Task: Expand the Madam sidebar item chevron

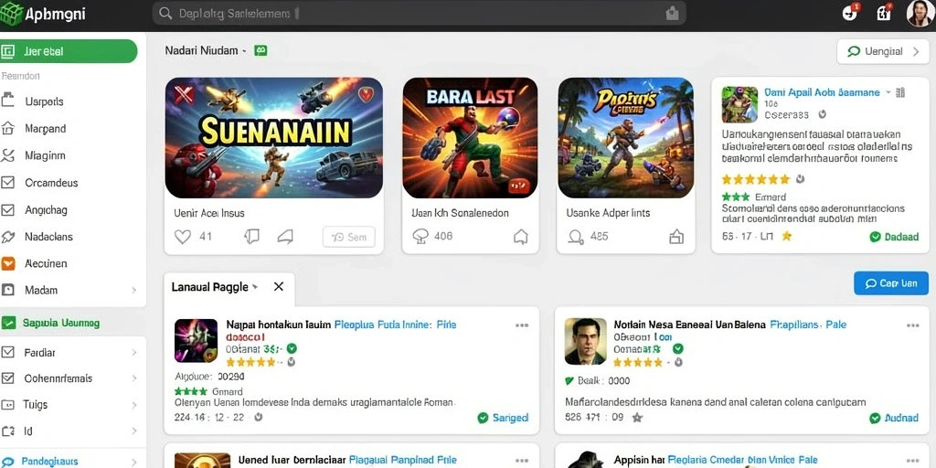Action: pos(133,290)
